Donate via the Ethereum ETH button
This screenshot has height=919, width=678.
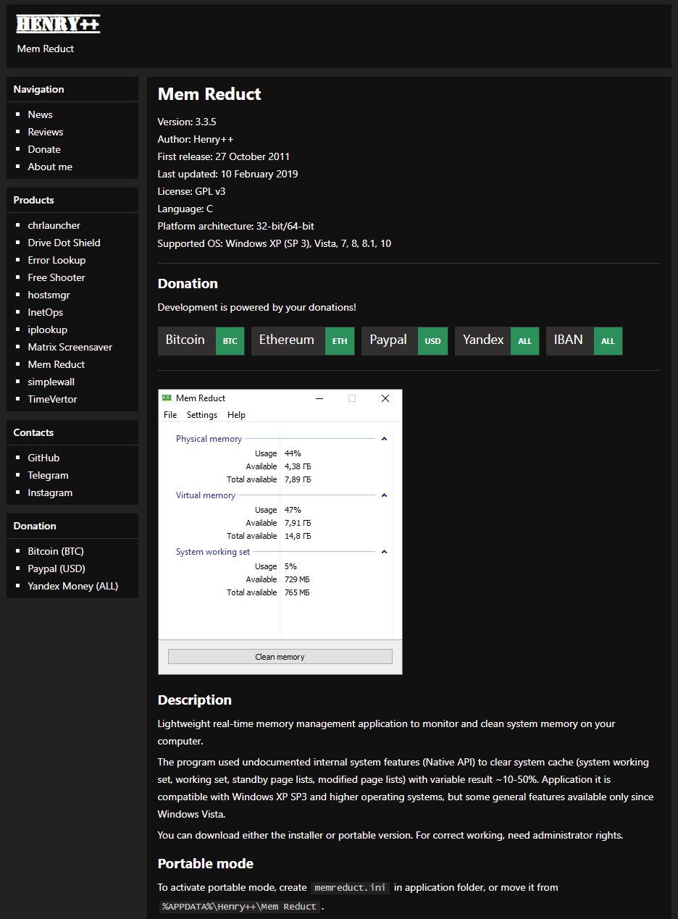click(x=303, y=340)
